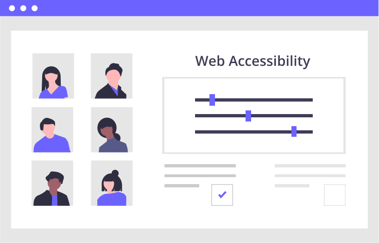Select avatar of woman with top bun and bangs
Viewport: 379px width, 243px height.
click(112, 183)
